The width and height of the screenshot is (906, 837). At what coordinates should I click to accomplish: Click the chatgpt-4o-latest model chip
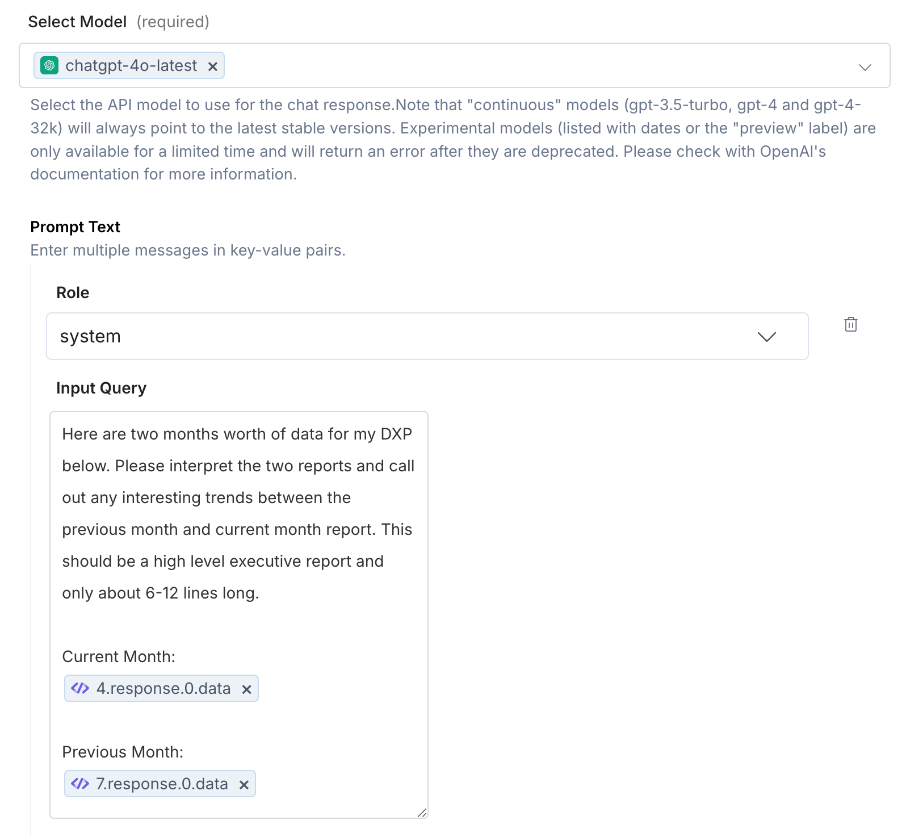point(129,65)
